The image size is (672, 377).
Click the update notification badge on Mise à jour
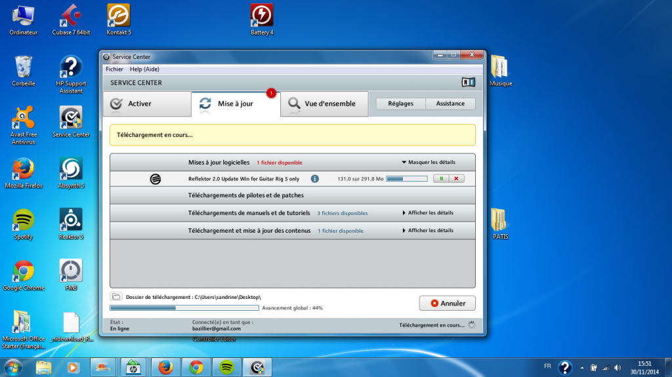(x=271, y=92)
